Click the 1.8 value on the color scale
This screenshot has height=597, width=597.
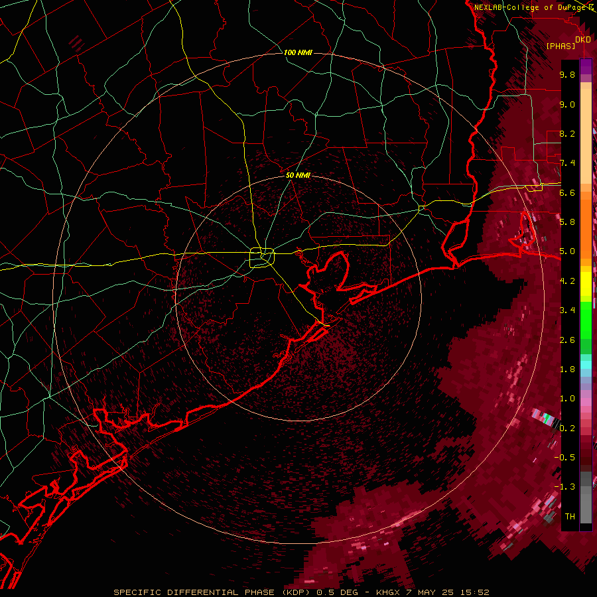(567, 369)
